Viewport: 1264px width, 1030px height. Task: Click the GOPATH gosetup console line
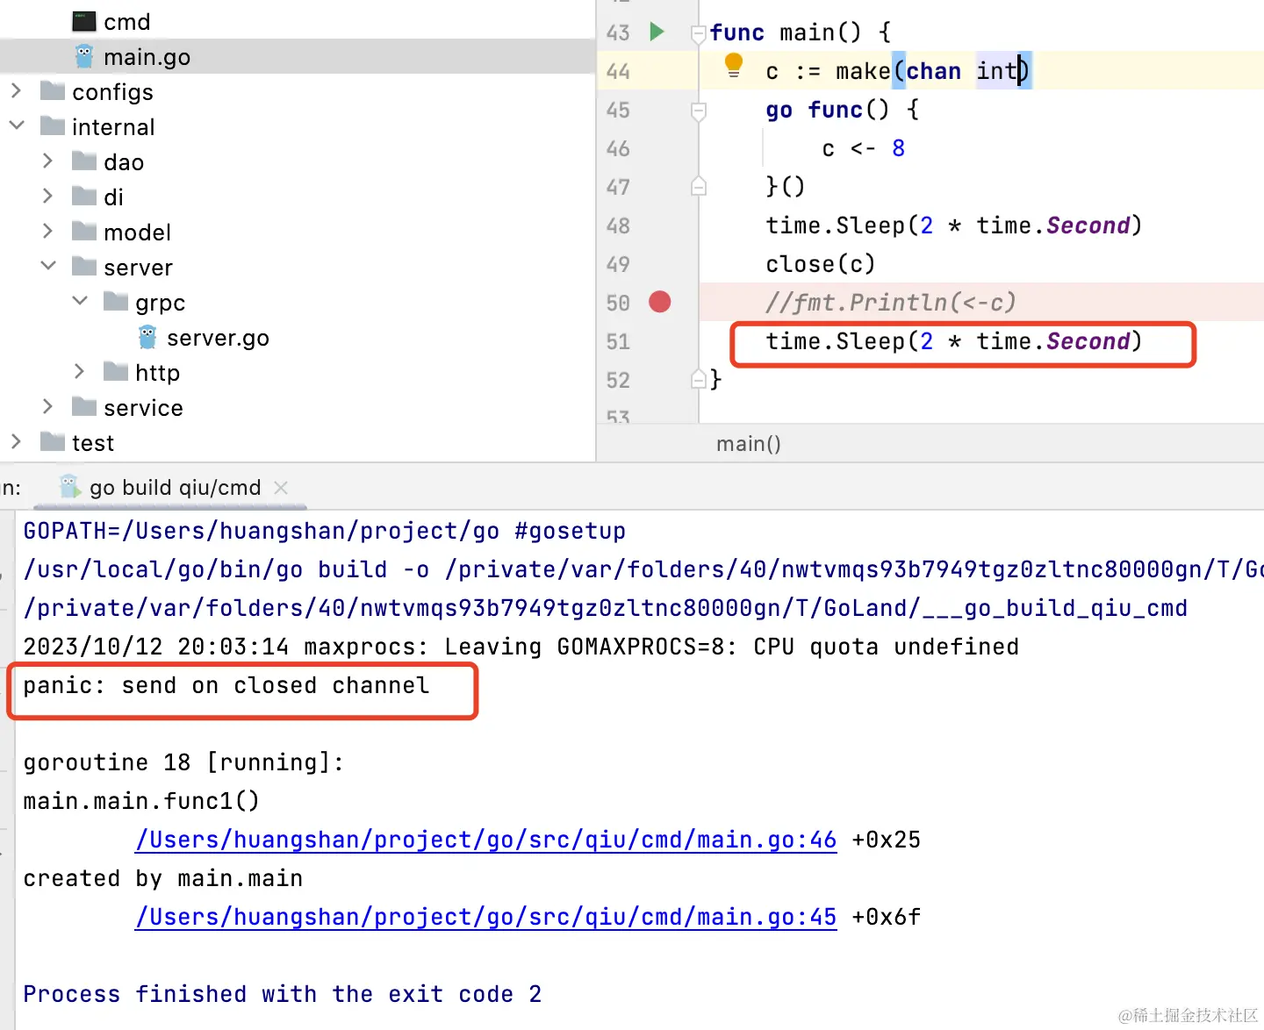pyautogui.click(x=325, y=531)
